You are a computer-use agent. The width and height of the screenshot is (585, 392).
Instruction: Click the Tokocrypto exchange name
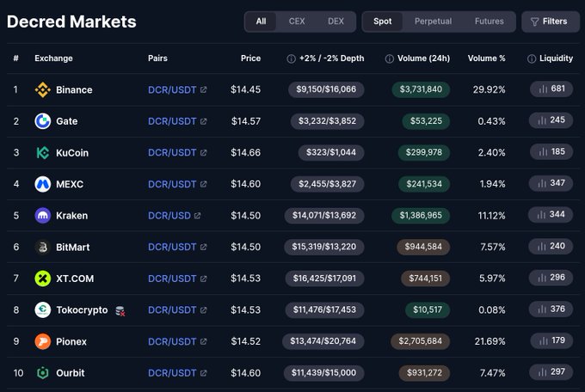[82, 310]
